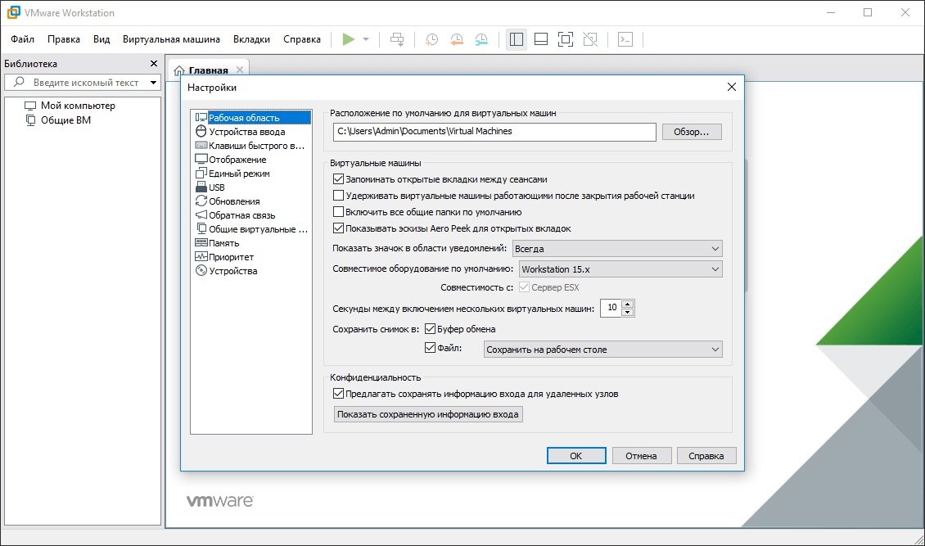Uncheck Запоминать открытые вкладки между сеансами
925x546 pixels.
339,179
